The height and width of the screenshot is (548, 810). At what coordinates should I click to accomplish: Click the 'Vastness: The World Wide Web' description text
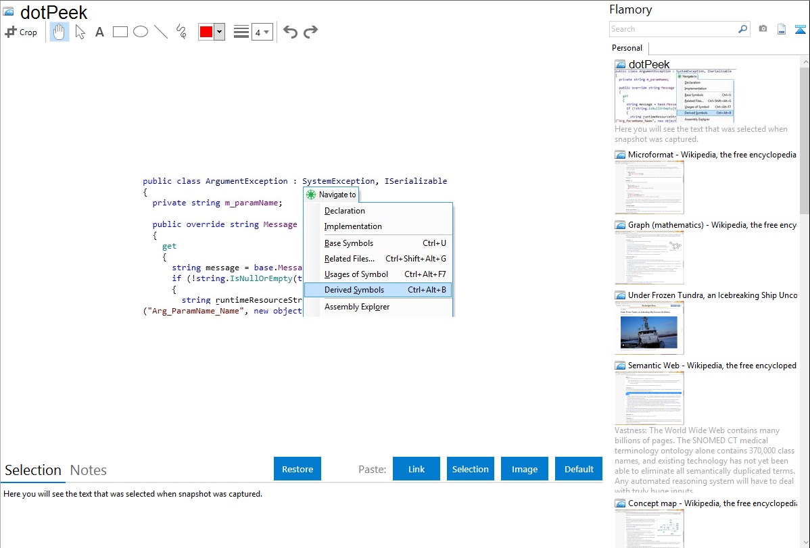[705, 460]
